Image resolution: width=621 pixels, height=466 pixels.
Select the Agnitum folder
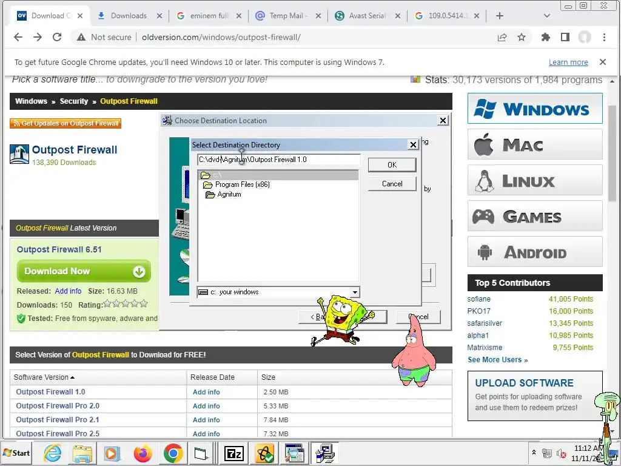(x=224, y=195)
